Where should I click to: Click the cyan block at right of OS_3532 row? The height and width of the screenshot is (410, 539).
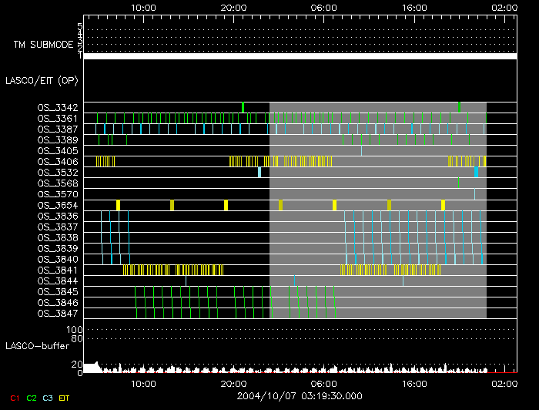pyautogui.click(x=477, y=172)
